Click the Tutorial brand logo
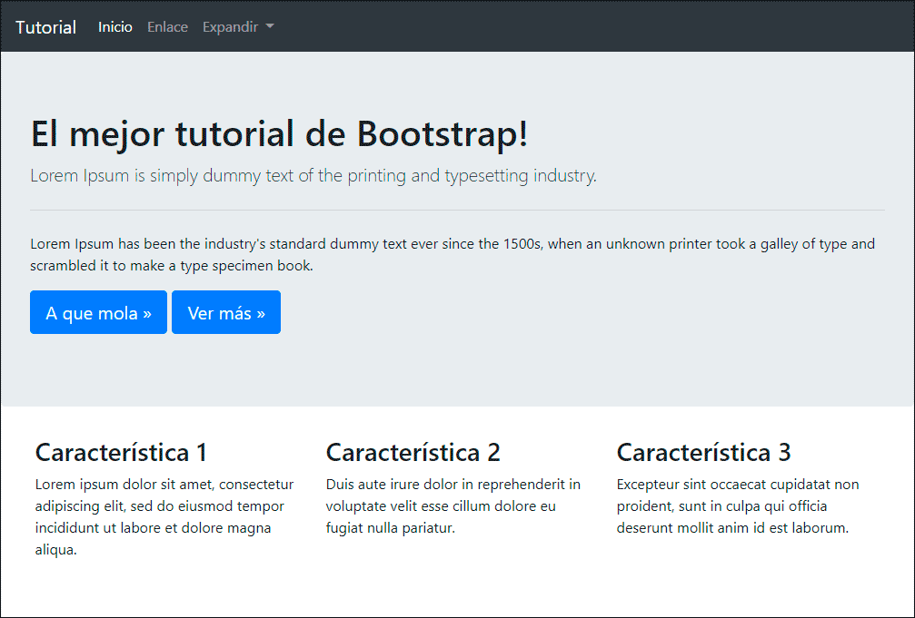The height and width of the screenshot is (618, 915). click(x=45, y=27)
